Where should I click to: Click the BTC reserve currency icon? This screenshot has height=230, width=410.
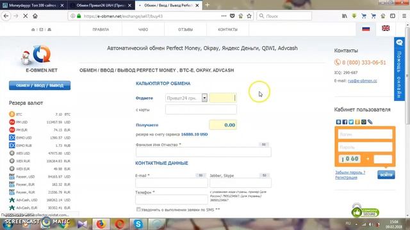pyautogui.click(x=12, y=114)
